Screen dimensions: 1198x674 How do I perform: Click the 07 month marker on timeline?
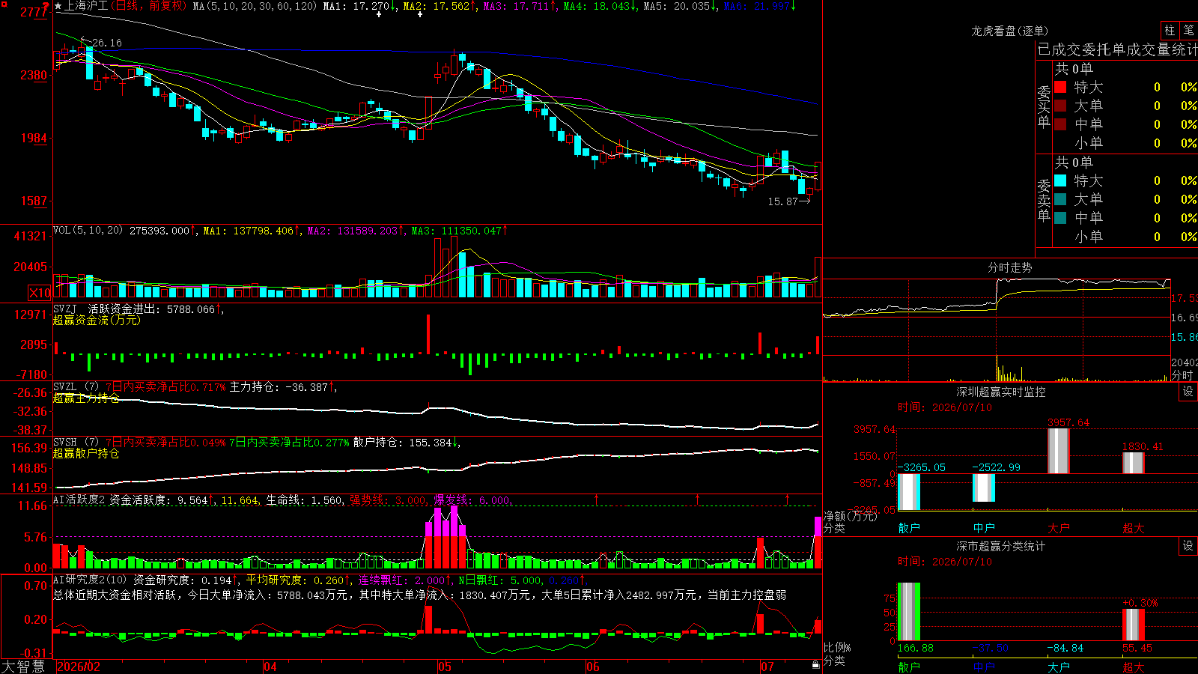[x=767, y=667]
